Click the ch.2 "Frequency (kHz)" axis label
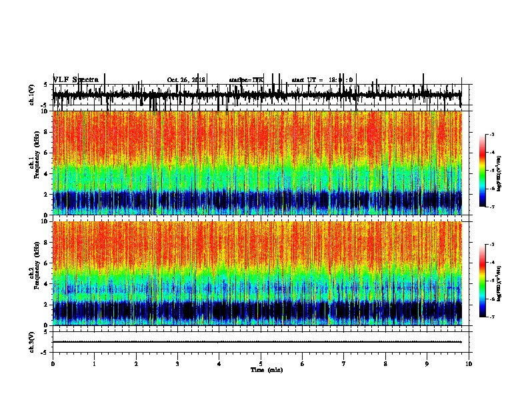 [37, 265]
